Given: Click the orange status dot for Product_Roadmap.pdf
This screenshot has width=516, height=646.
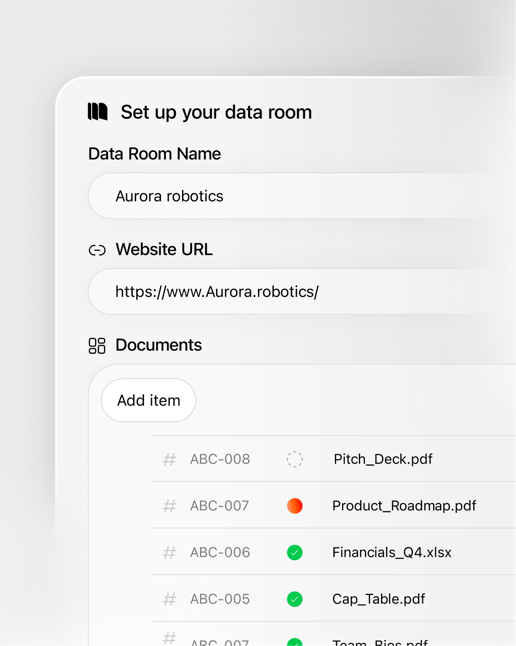Looking at the screenshot, I should tap(295, 506).
